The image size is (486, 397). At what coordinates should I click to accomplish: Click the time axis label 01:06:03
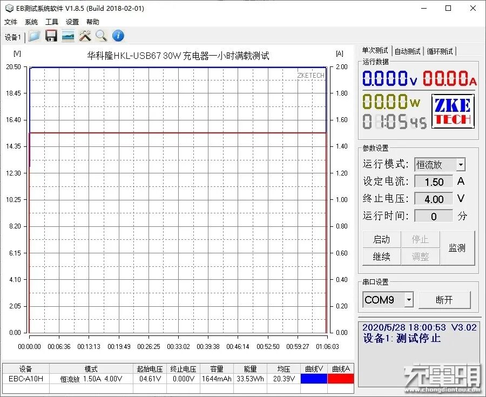click(327, 346)
